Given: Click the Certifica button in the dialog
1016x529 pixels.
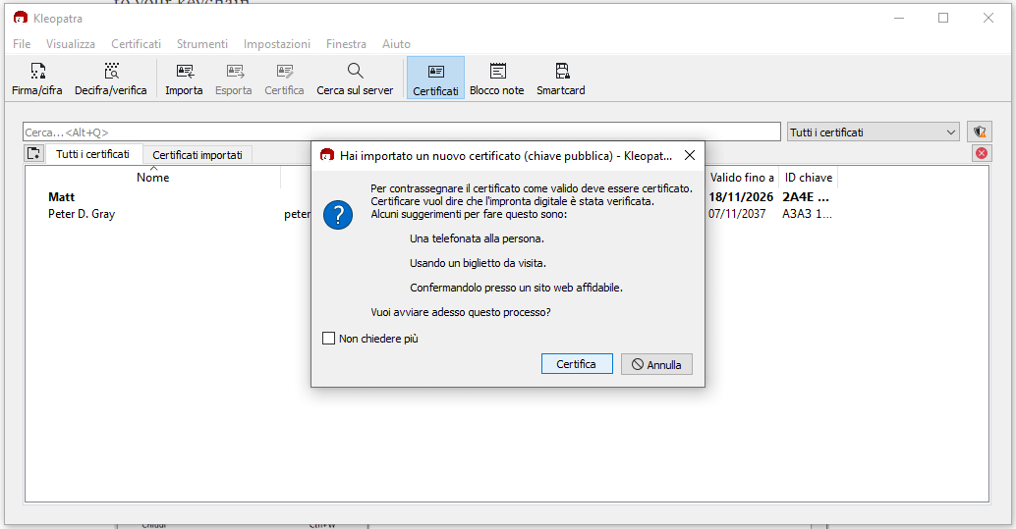Looking at the screenshot, I should pyautogui.click(x=577, y=364).
